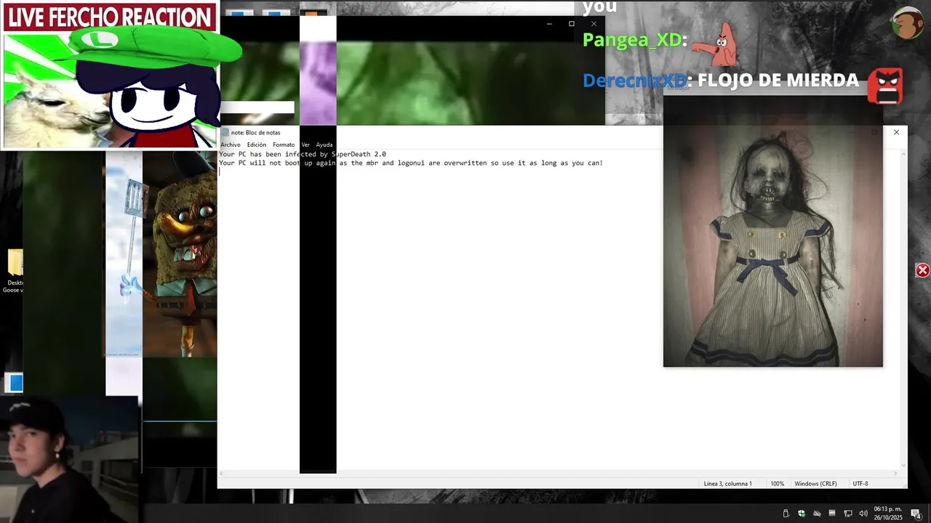
Task: Click the Notepad vertical scrollbar down arrow
Action: 904,466
